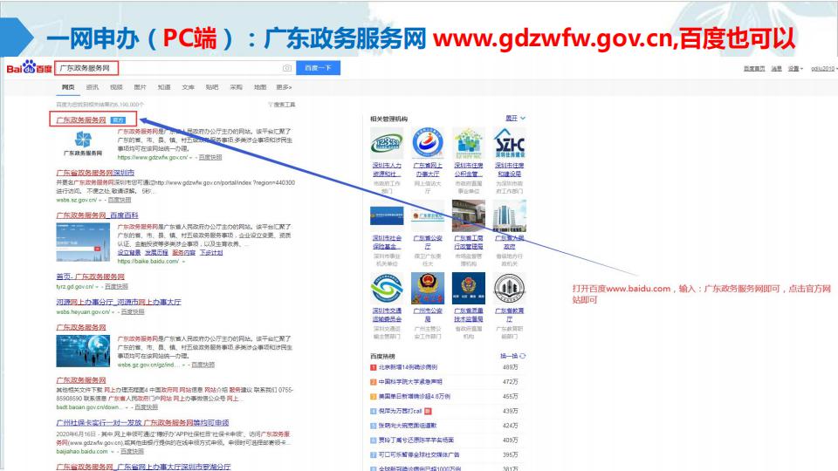
Task: Open the 设置 dropdown at top right
Action: tap(795, 68)
